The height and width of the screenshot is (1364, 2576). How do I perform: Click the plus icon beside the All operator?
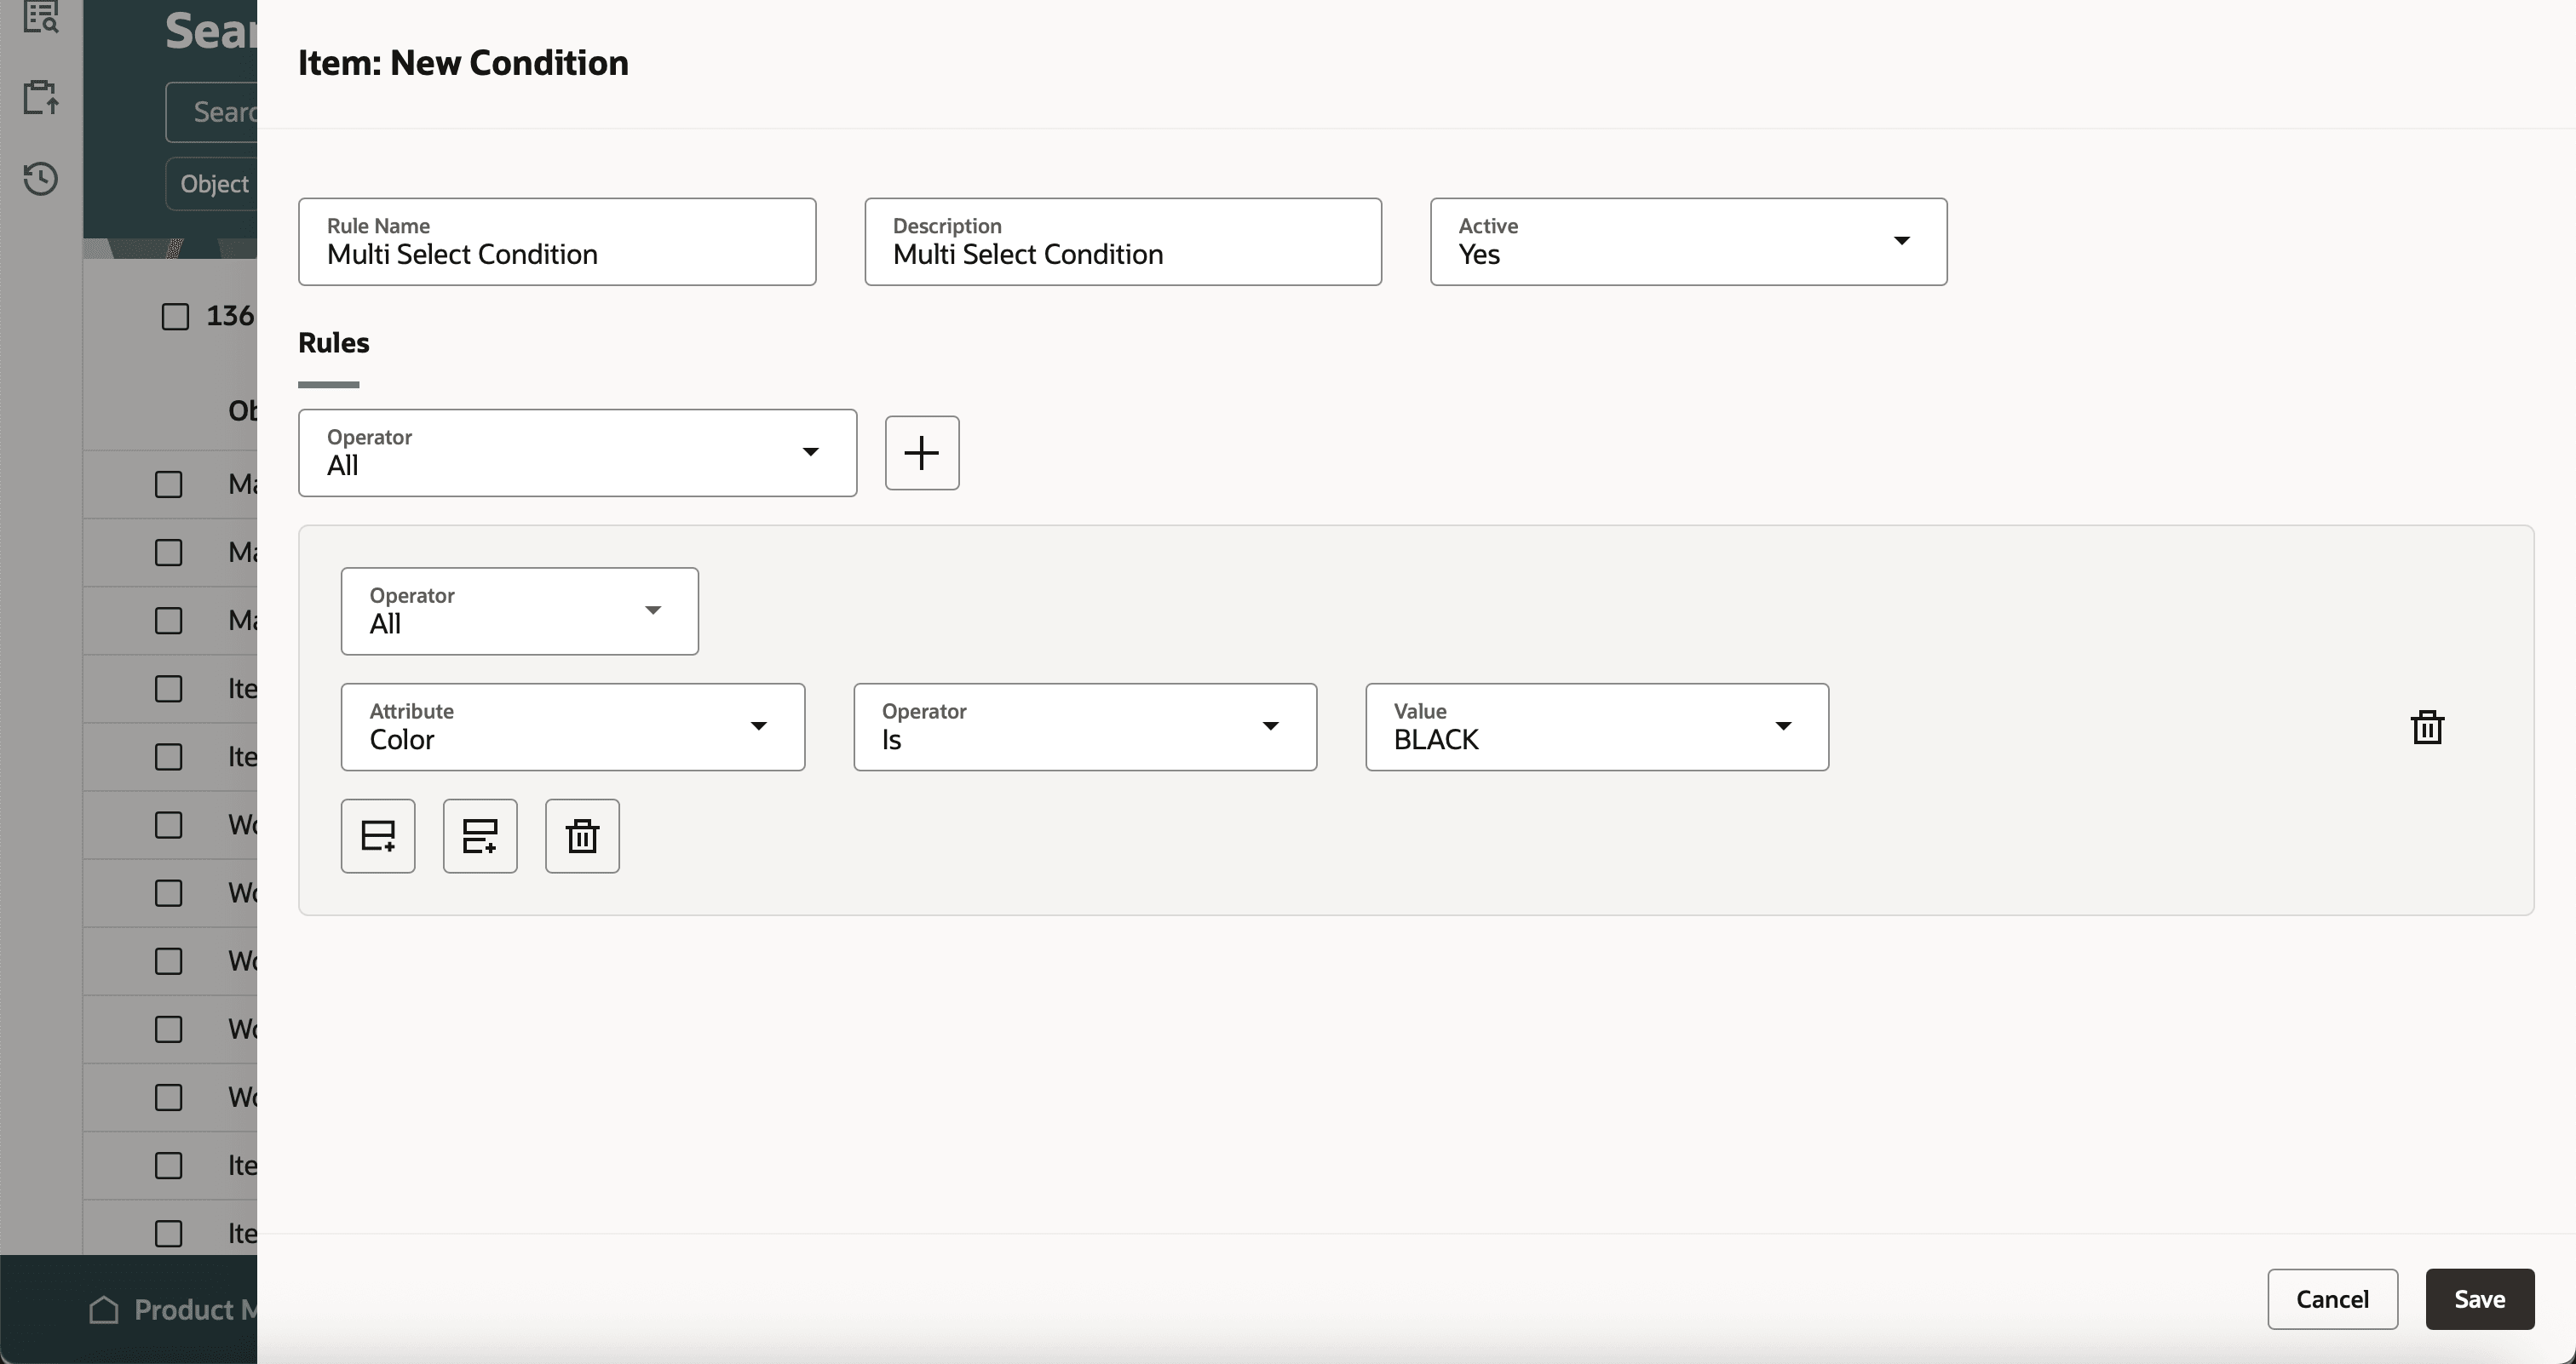tap(921, 453)
